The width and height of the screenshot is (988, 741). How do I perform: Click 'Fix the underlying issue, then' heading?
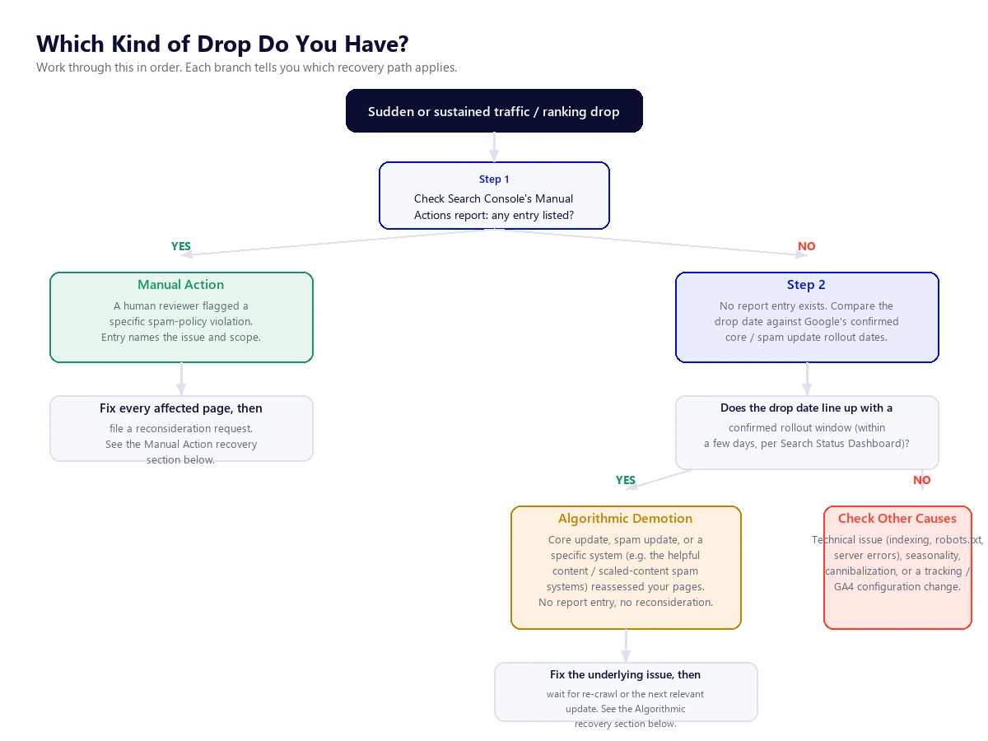(626, 675)
